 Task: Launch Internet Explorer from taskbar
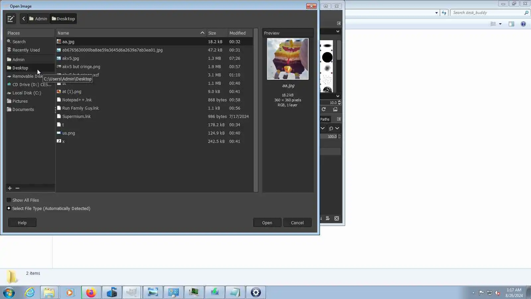(30, 293)
